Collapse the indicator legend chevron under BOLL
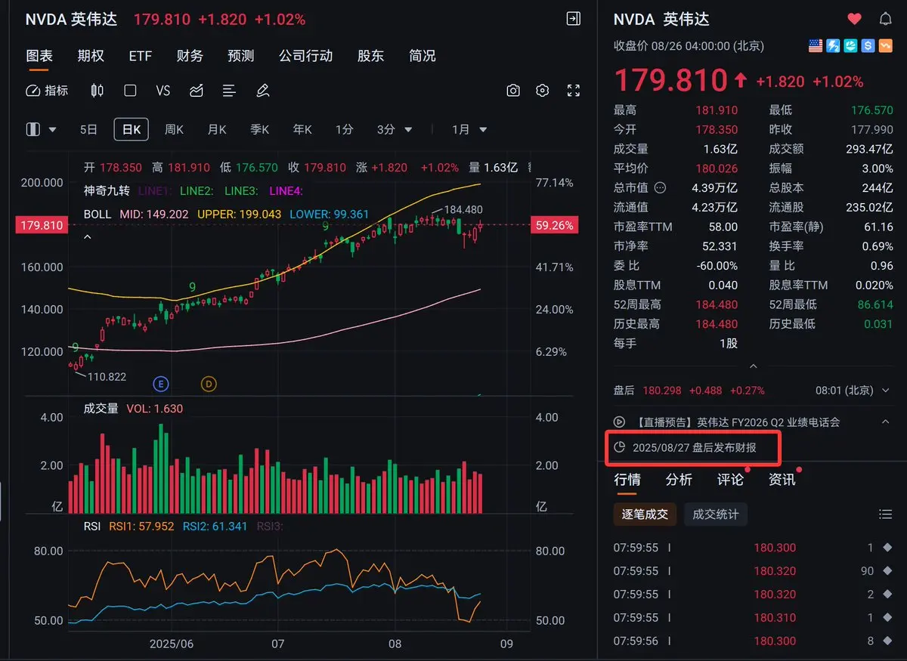907x661 pixels. [88, 237]
